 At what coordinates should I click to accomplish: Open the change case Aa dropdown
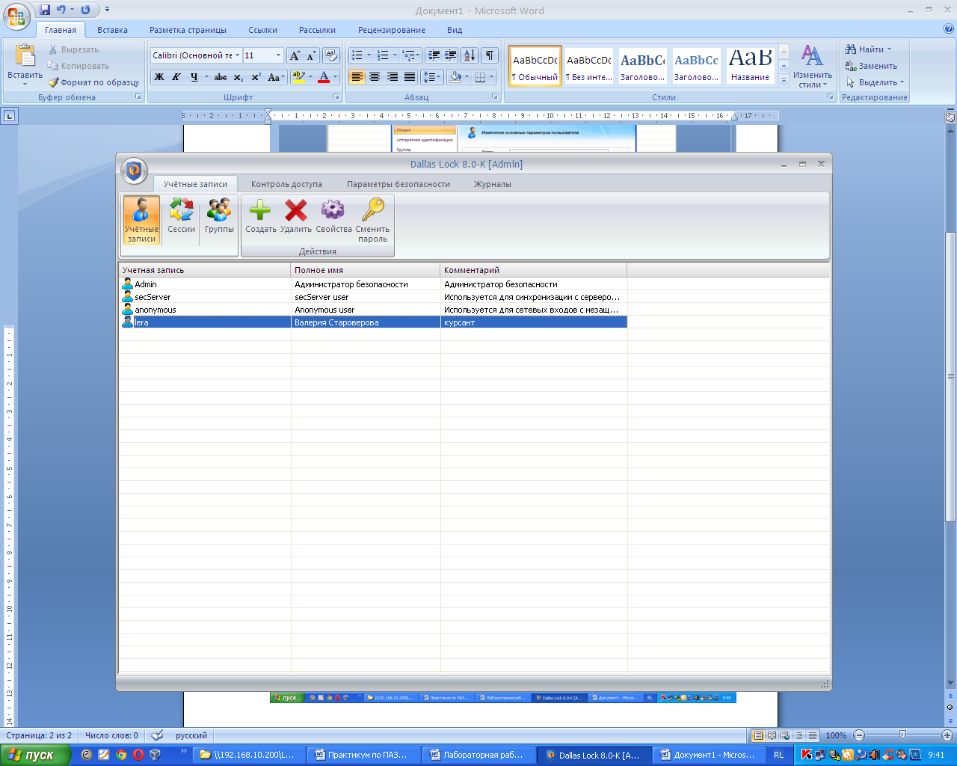(x=277, y=76)
